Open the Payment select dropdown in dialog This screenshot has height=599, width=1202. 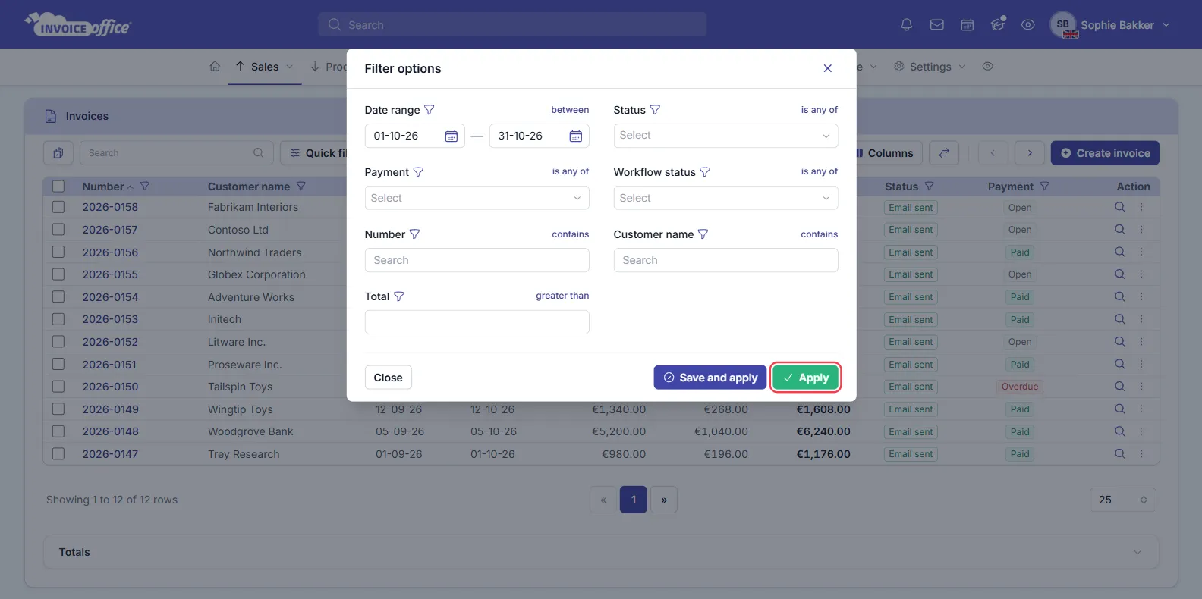(x=477, y=198)
